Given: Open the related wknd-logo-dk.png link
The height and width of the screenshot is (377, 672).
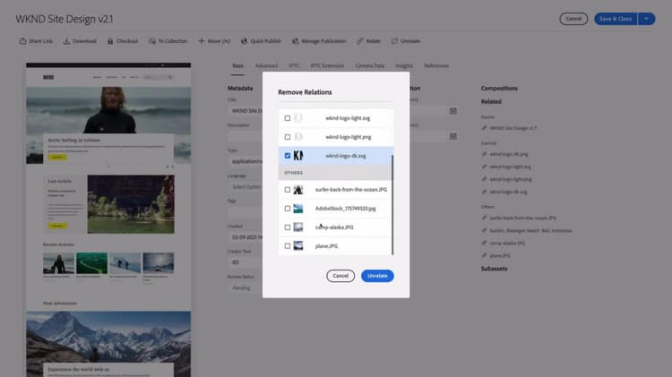Looking at the screenshot, I should [x=509, y=154].
